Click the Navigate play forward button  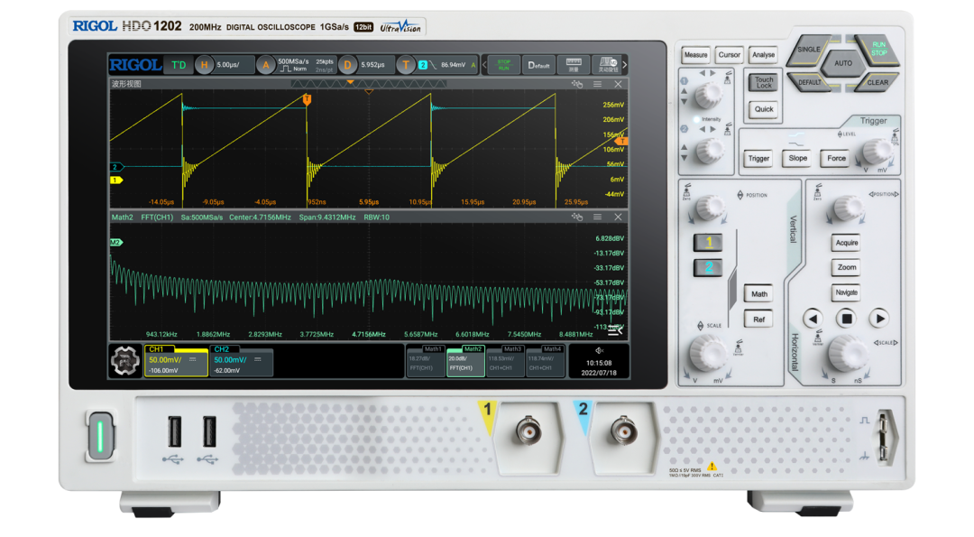click(879, 319)
